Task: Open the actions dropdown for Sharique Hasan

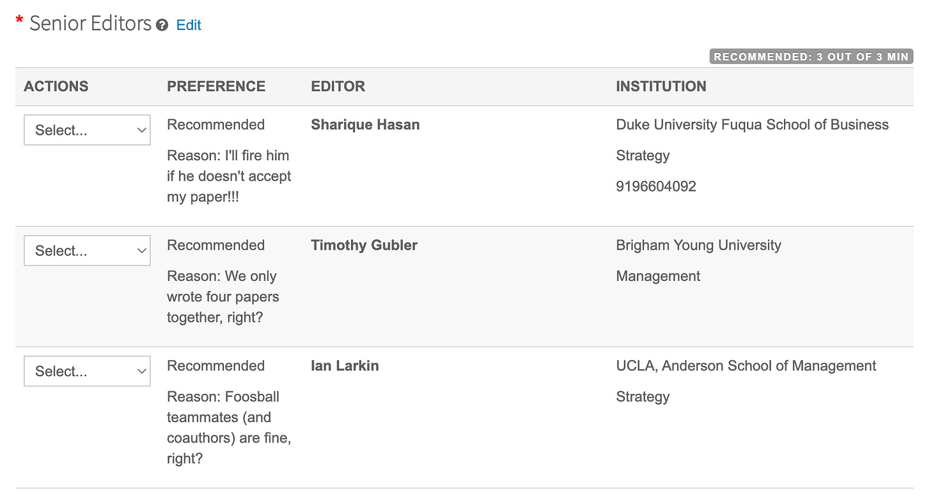Action: coord(87,130)
